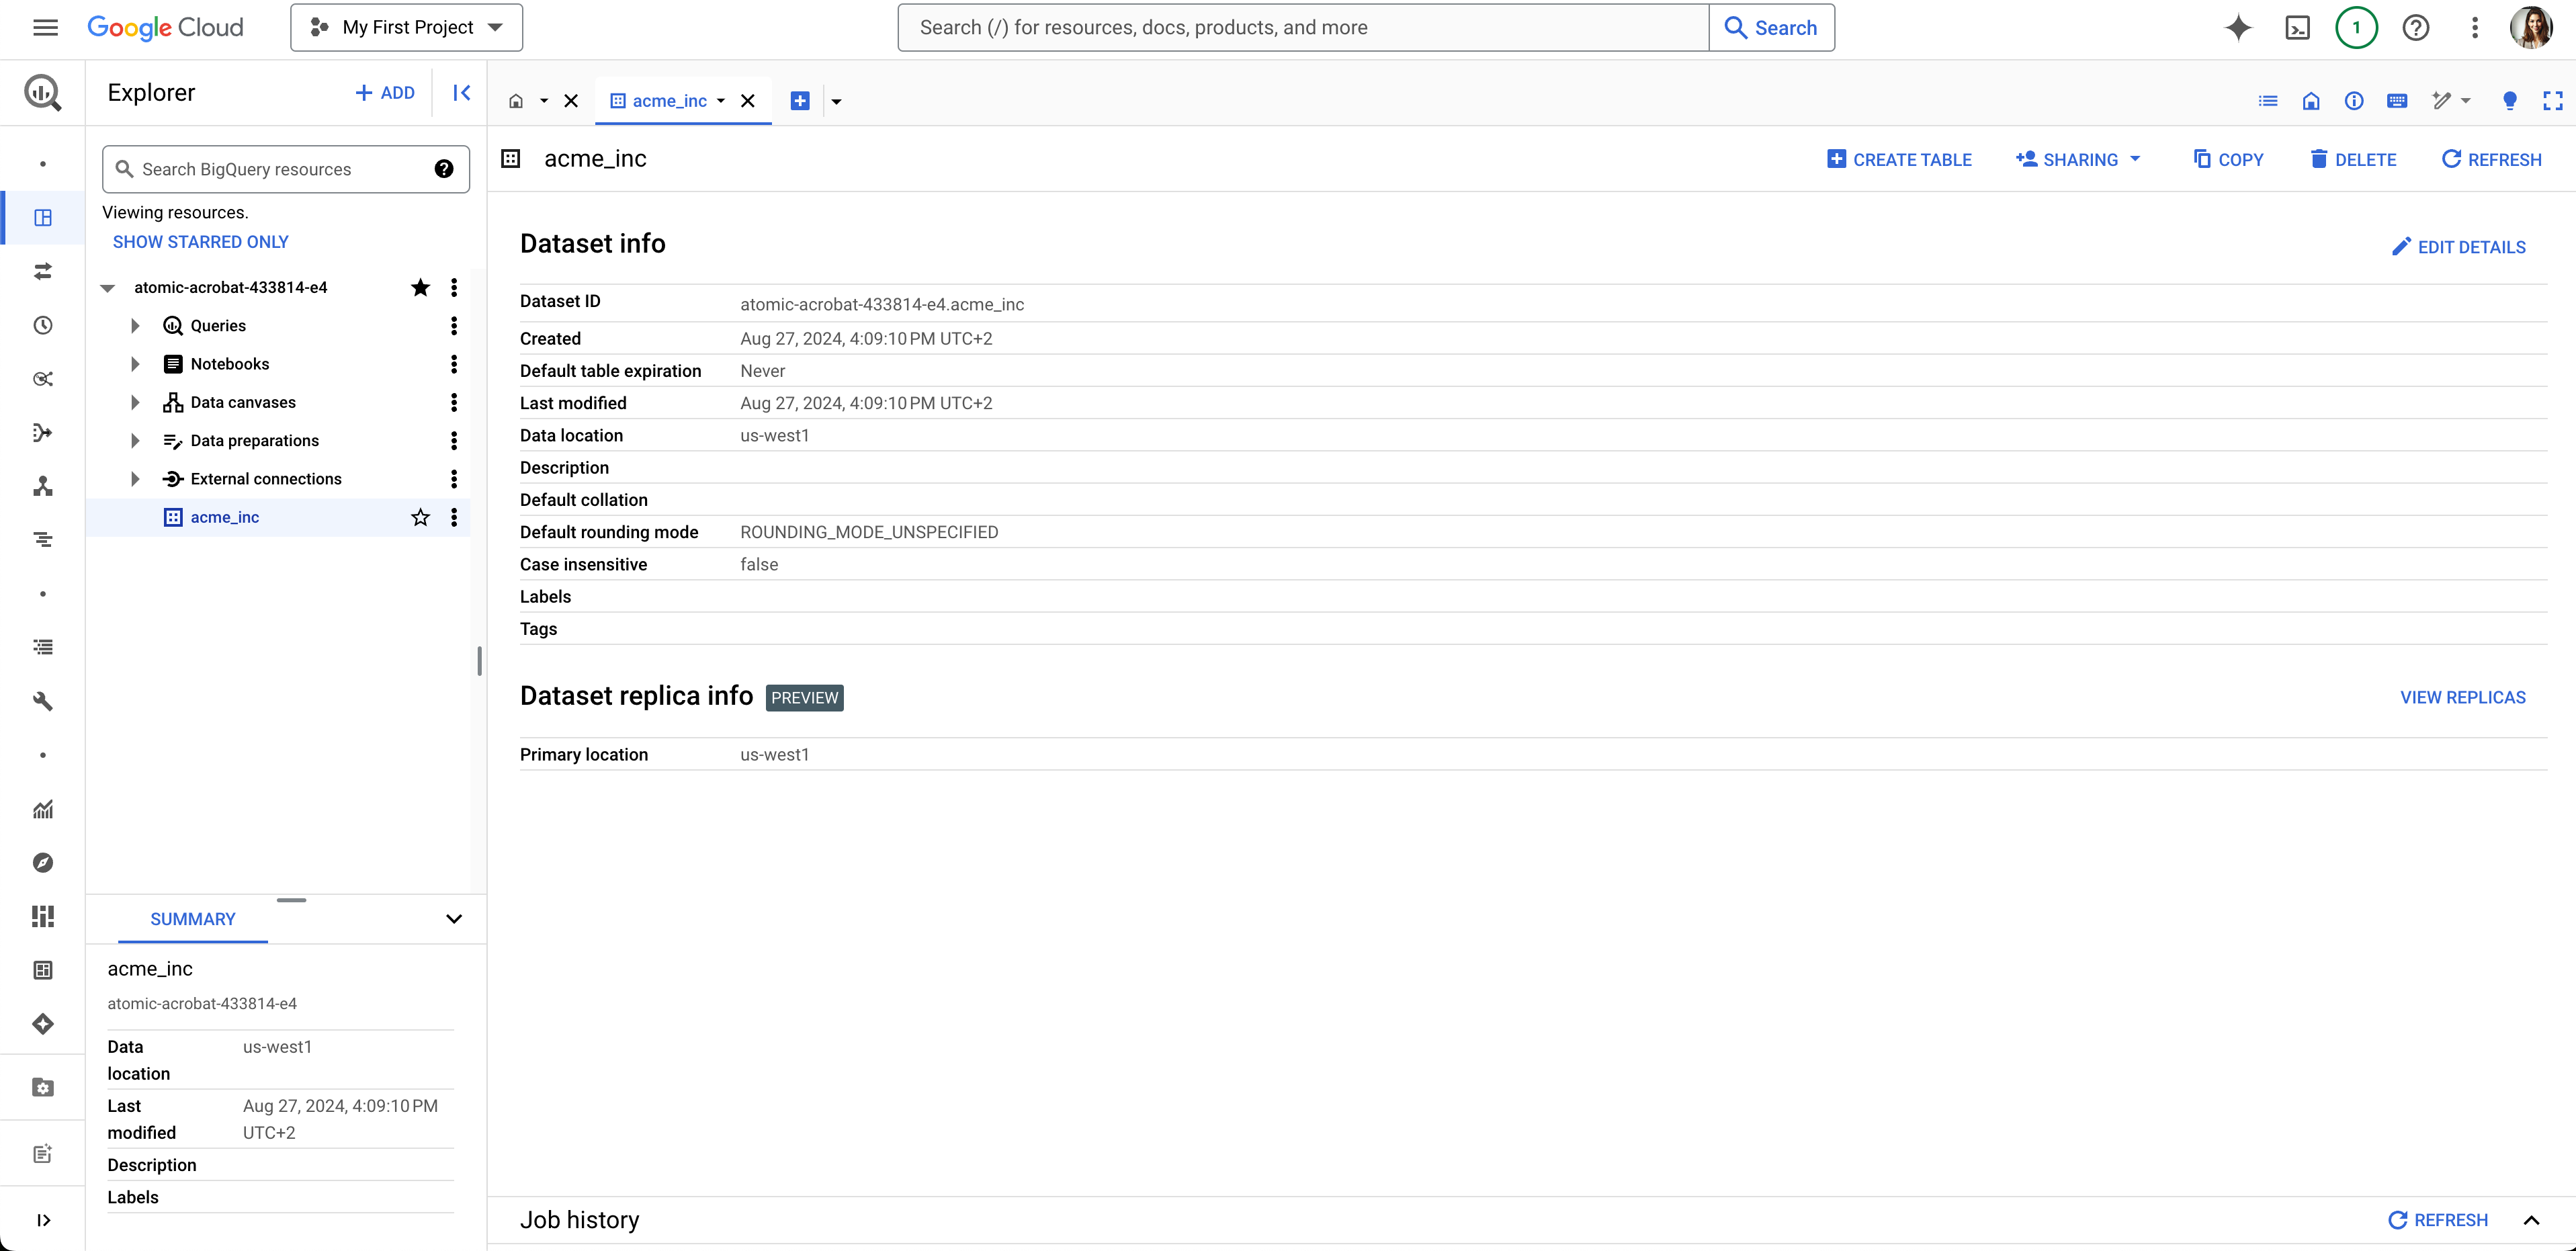Click COPY dataset button

(x=2228, y=159)
